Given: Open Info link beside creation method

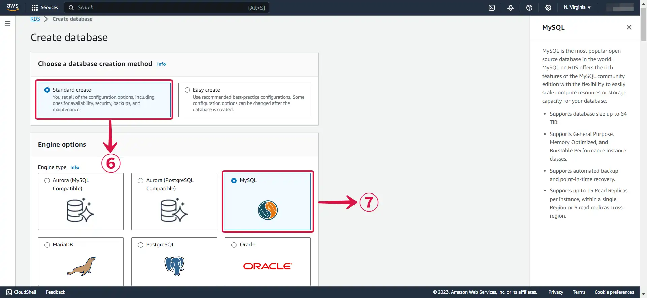Looking at the screenshot, I should tap(161, 64).
